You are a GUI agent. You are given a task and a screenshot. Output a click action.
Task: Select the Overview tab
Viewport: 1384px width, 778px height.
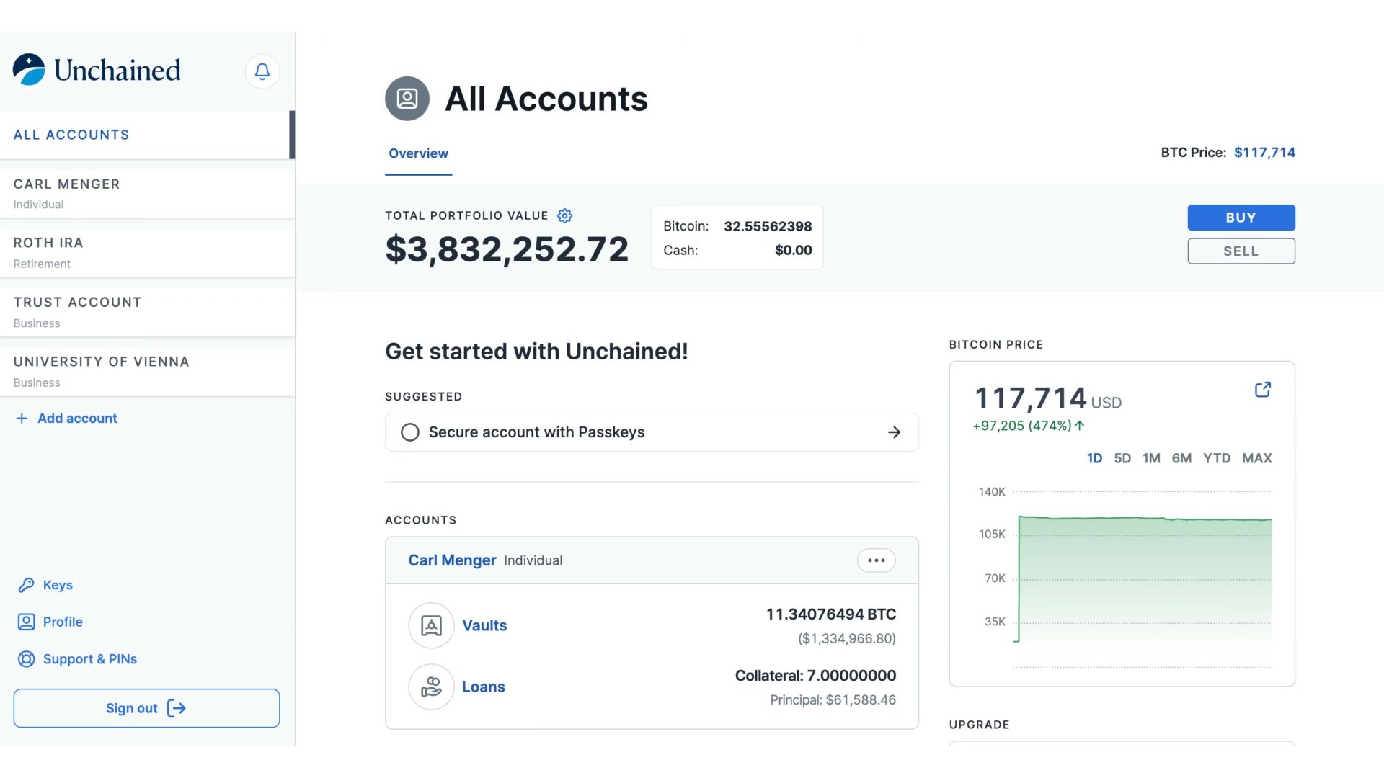[x=418, y=153]
